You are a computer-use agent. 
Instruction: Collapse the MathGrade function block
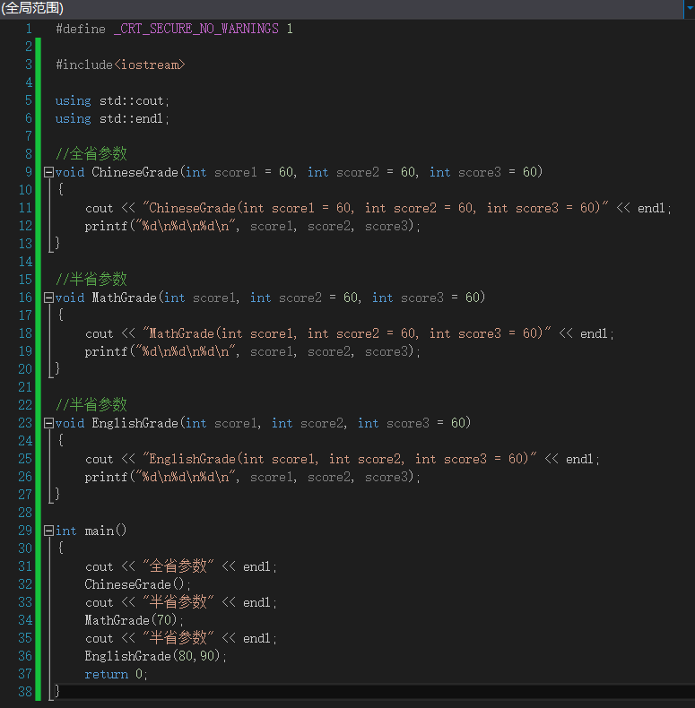click(48, 298)
